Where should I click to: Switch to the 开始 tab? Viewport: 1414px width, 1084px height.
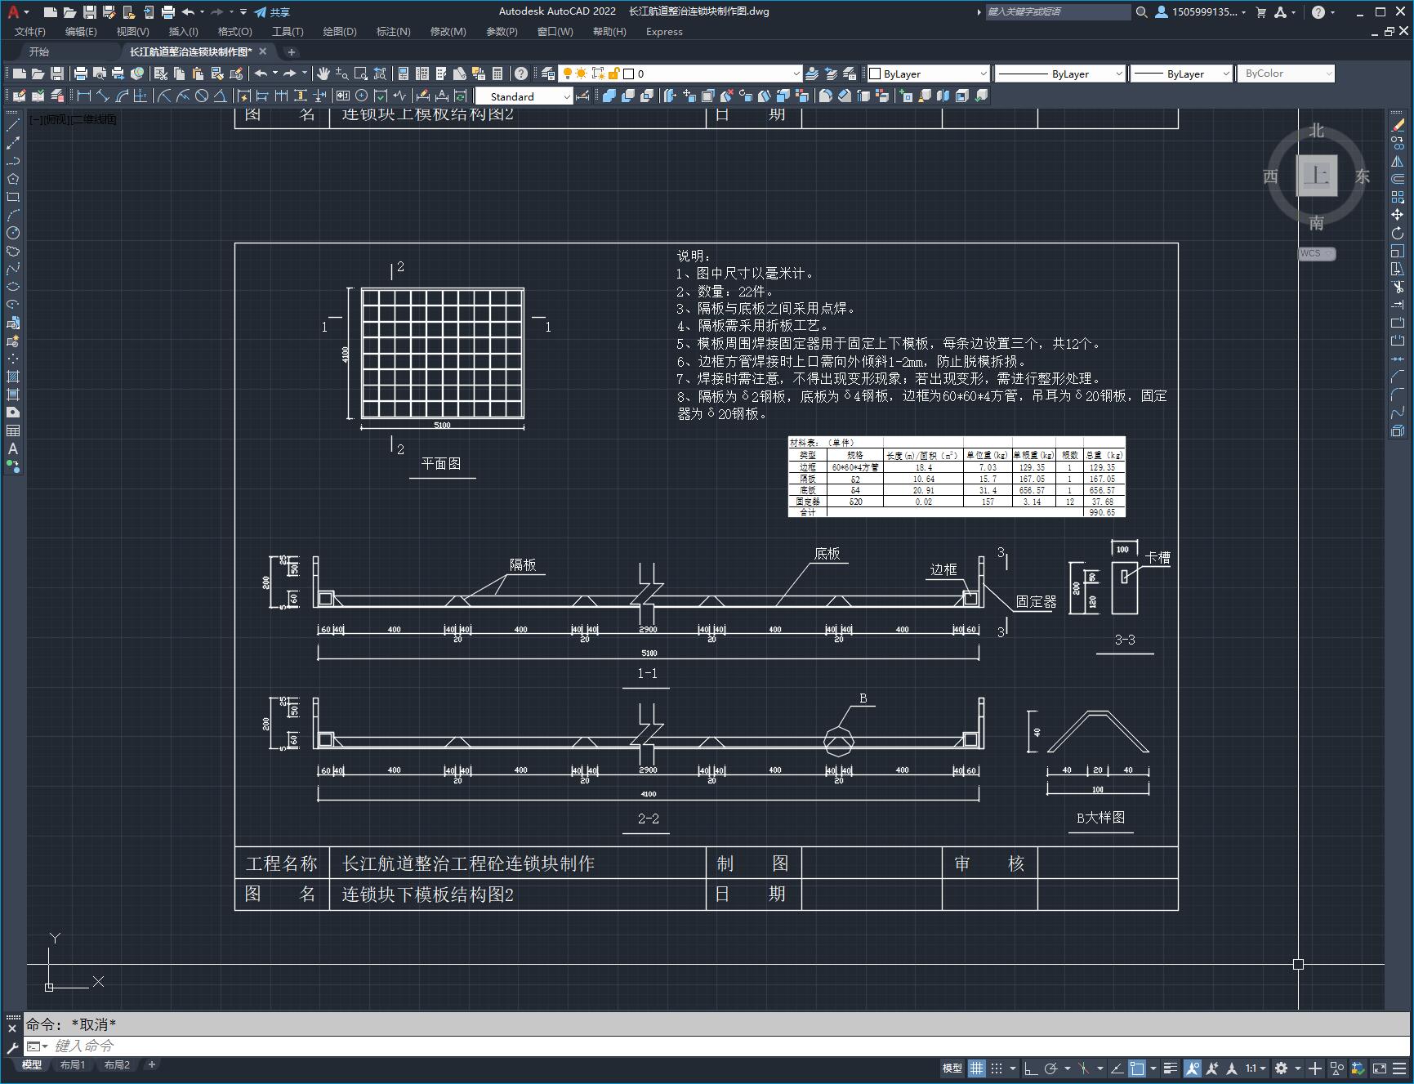tap(39, 51)
